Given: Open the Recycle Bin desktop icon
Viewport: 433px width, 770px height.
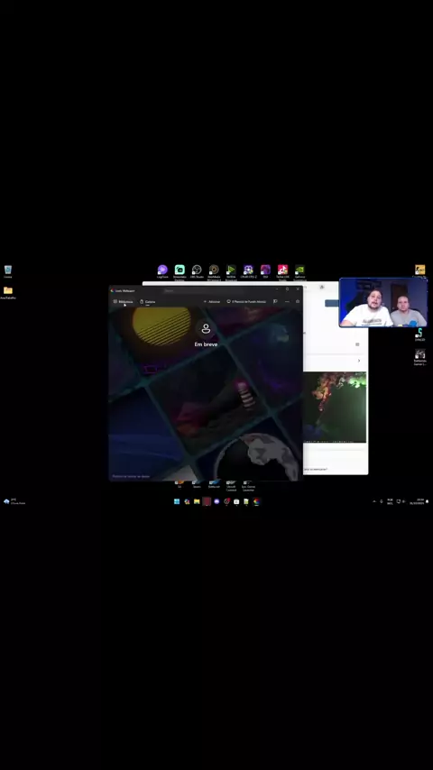Looking at the screenshot, I should (8, 271).
